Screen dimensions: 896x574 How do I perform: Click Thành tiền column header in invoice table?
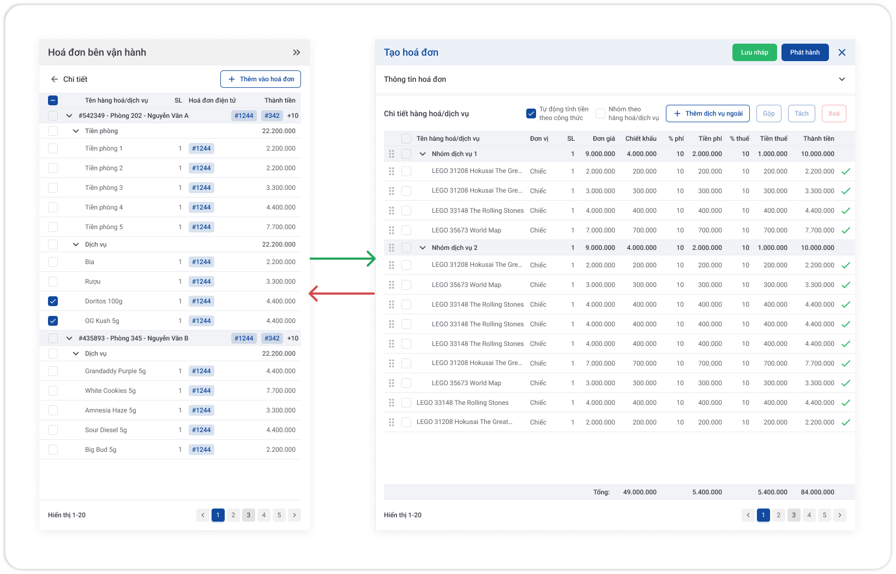pyautogui.click(x=819, y=139)
